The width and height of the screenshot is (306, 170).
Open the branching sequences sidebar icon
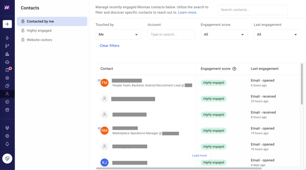coord(7,46)
